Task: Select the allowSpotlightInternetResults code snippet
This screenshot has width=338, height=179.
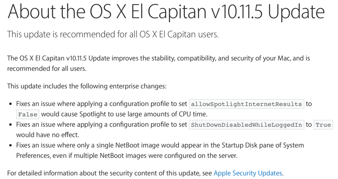Action: pos(246,104)
